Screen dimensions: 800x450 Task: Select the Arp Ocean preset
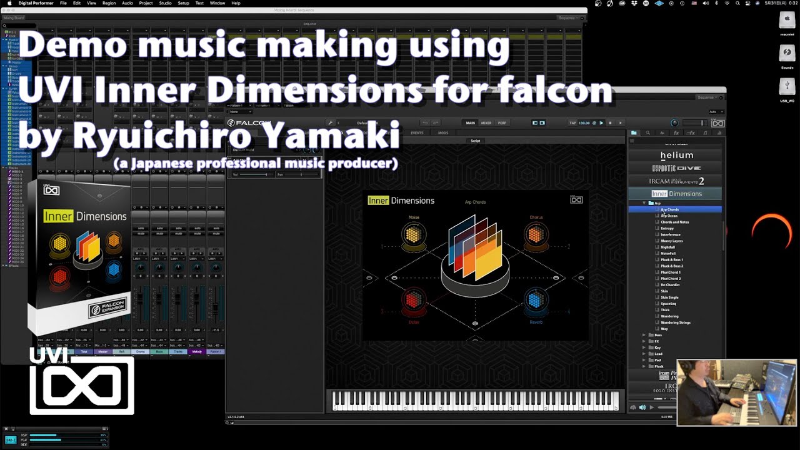pos(669,216)
